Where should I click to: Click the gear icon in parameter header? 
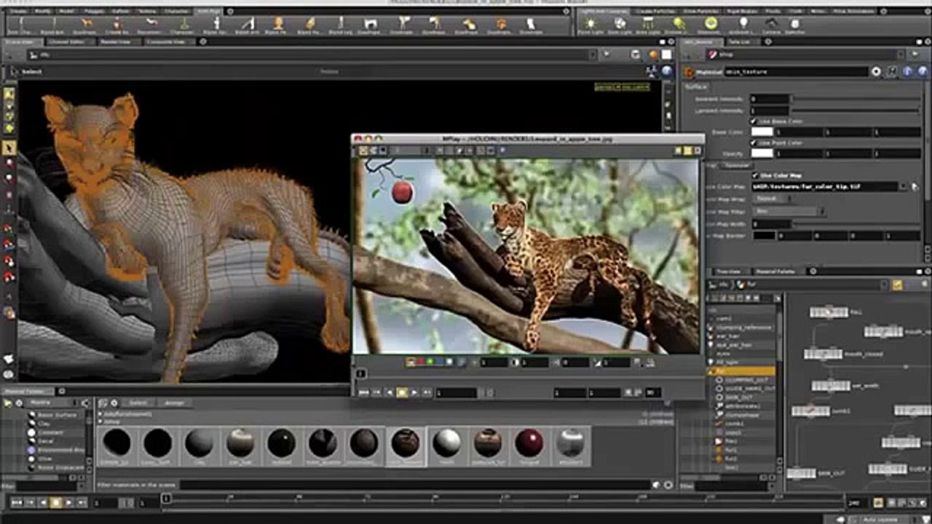tap(876, 72)
